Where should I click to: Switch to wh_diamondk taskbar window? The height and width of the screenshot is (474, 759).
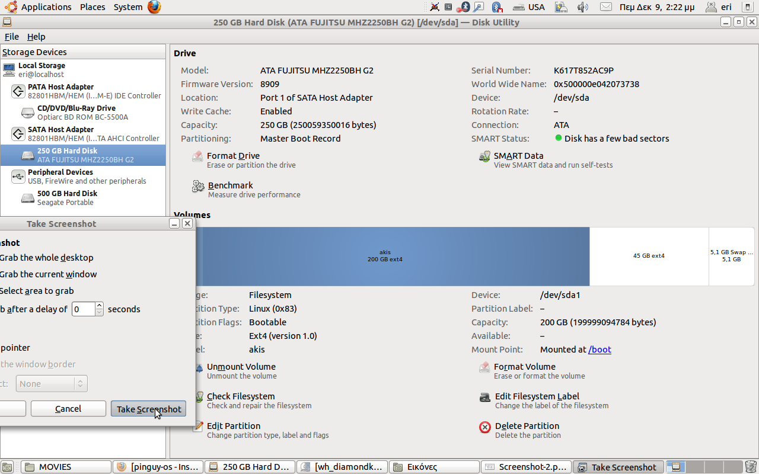pyautogui.click(x=343, y=467)
